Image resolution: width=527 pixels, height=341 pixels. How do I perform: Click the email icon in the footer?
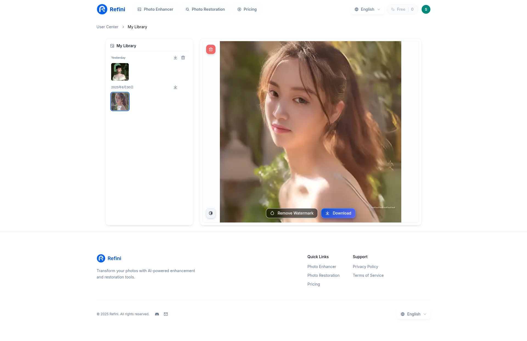pyautogui.click(x=166, y=314)
